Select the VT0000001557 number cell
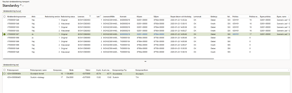The height and width of the screenshot is (93, 292). 13,34
